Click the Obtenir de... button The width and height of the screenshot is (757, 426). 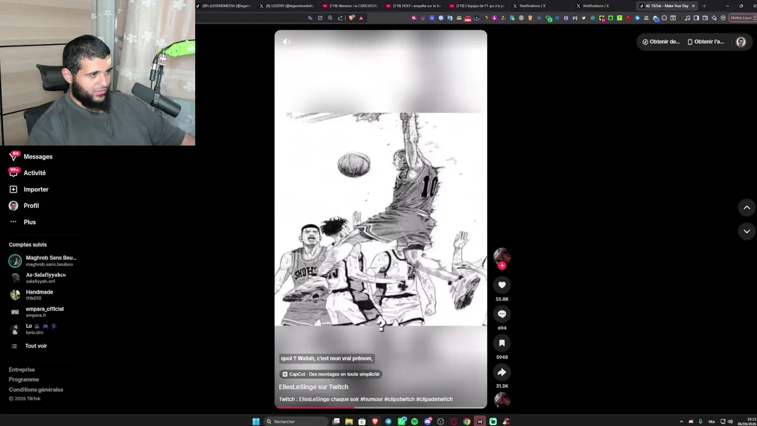point(661,42)
